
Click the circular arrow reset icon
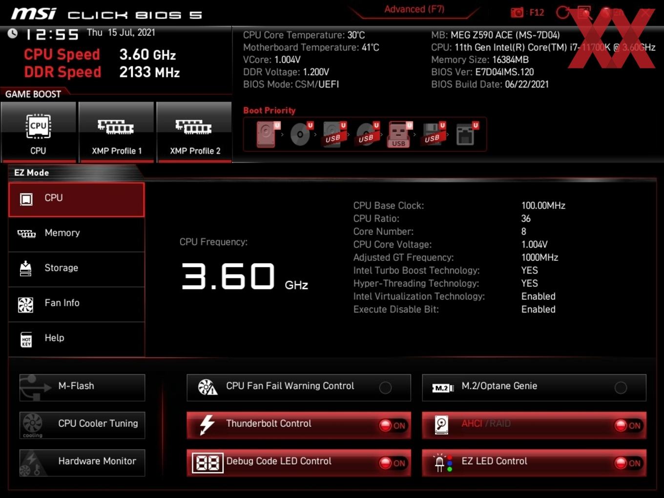[563, 13]
